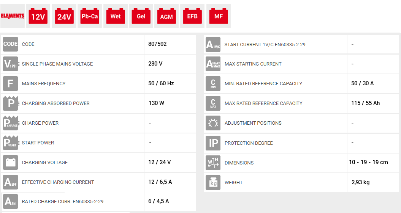Image resolution: width=401 pixels, height=213 pixels.
Task: Click the Effective Charging Current label
Action: tap(58, 182)
